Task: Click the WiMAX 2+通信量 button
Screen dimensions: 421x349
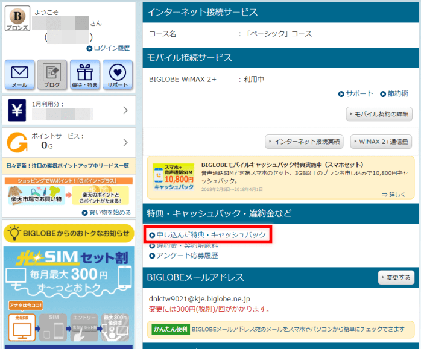Action: [x=381, y=142]
